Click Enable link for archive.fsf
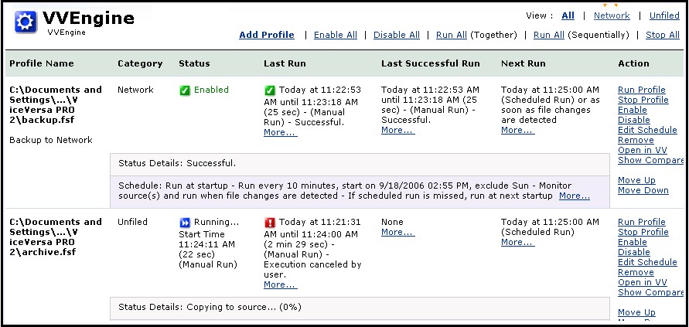The height and width of the screenshot is (327, 689). [633, 242]
